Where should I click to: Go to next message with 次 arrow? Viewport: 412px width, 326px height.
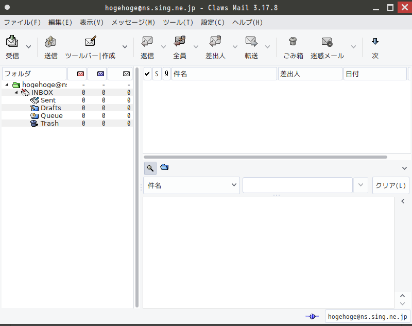coord(375,42)
